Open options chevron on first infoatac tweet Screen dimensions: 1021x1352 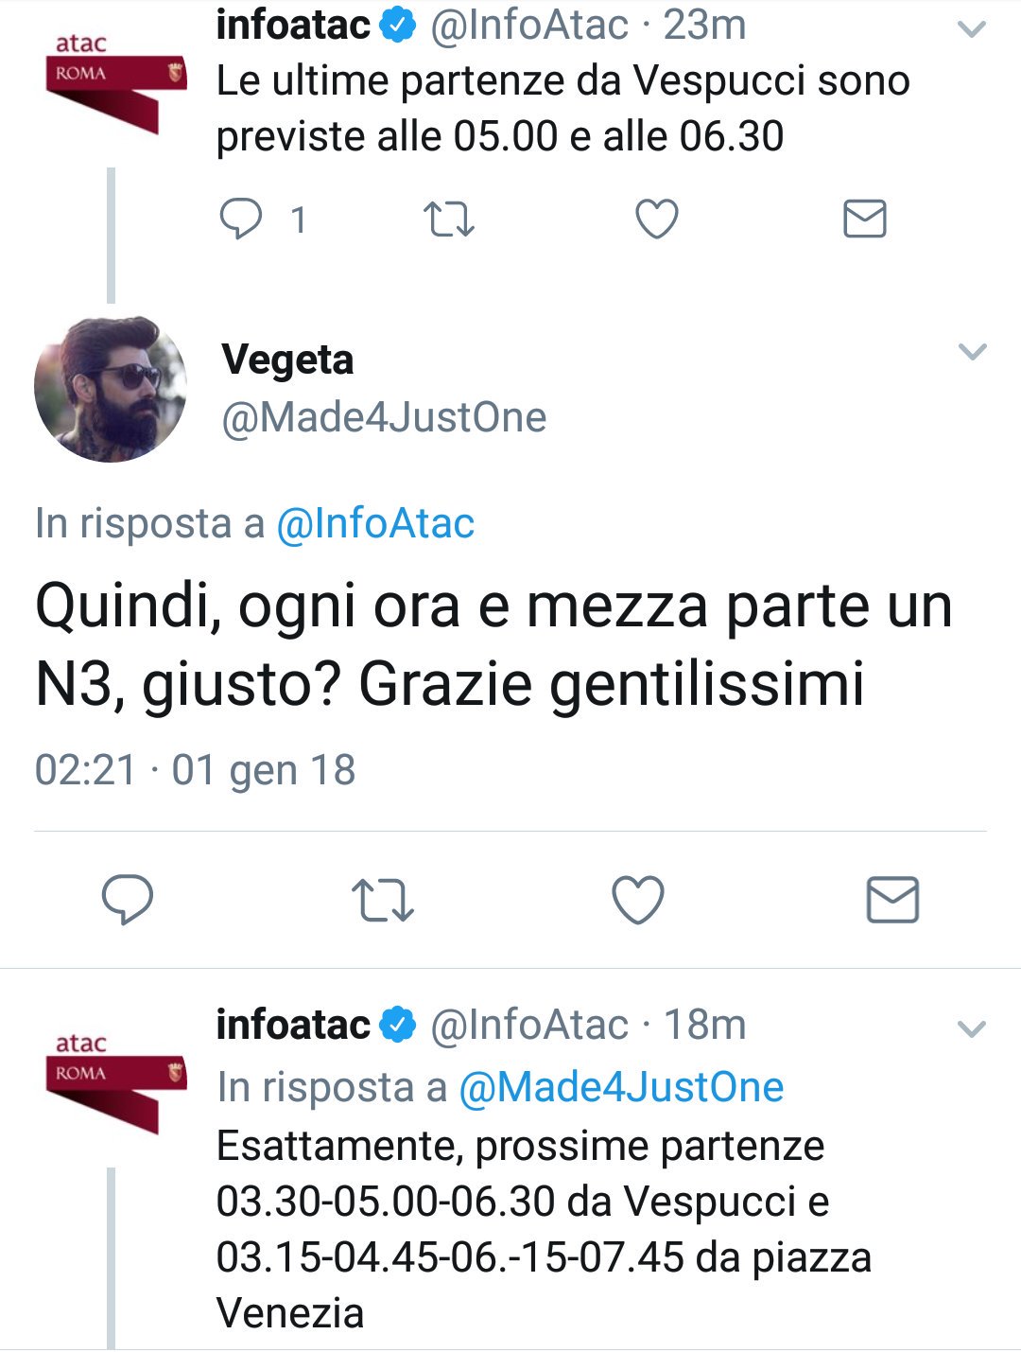click(x=972, y=30)
